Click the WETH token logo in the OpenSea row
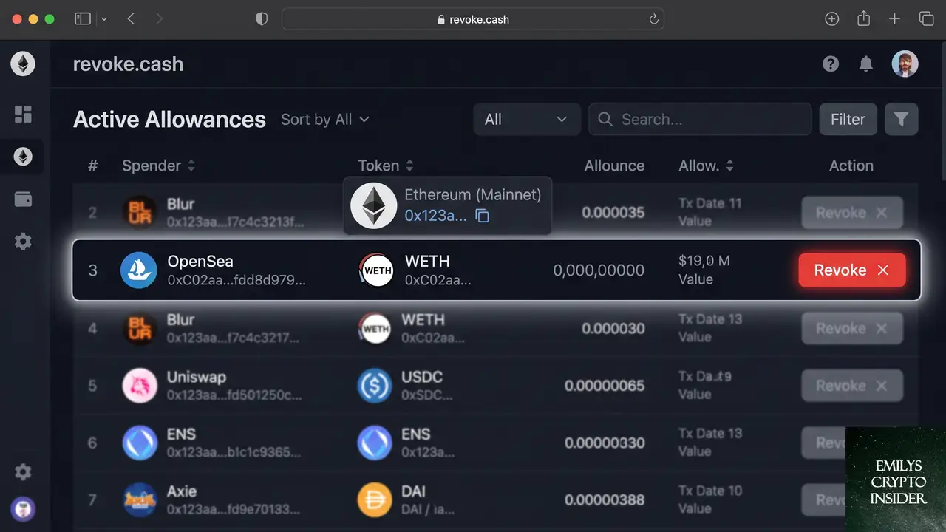This screenshot has height=532, width=946. pyautogui.click(x=376, y=270)
